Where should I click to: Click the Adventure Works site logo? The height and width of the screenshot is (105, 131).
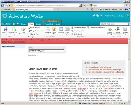(22, 16)
